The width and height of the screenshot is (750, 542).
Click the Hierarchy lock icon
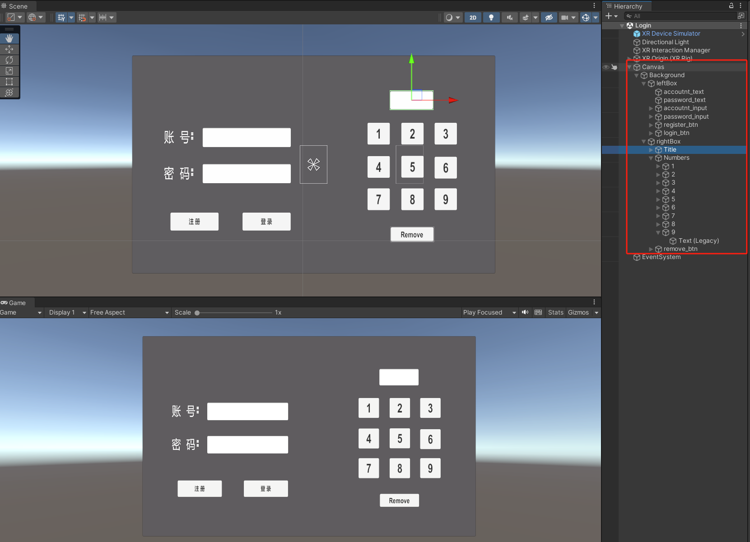coord(731,6)
